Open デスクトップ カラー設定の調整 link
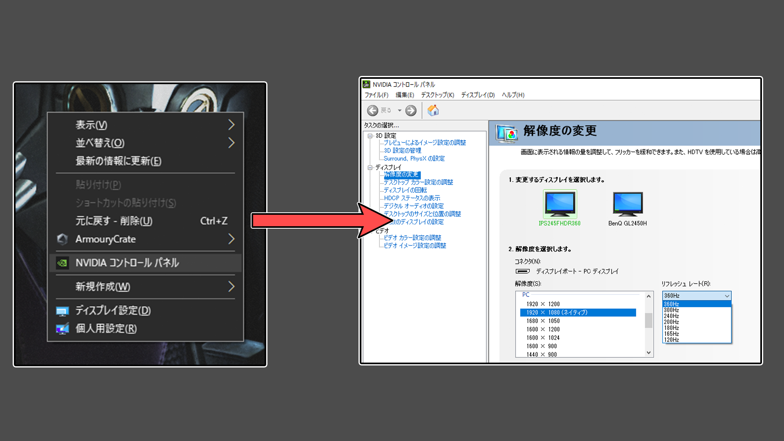 coord(418,182)
